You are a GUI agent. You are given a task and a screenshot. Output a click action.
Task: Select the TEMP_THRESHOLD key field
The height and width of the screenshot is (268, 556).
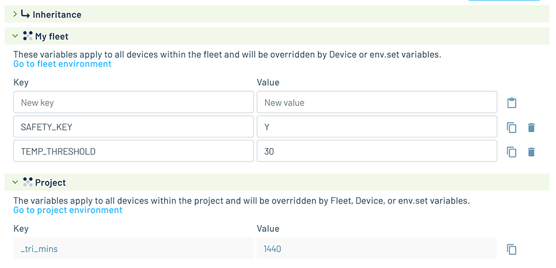pyautogui.click(x=133, y=151)
